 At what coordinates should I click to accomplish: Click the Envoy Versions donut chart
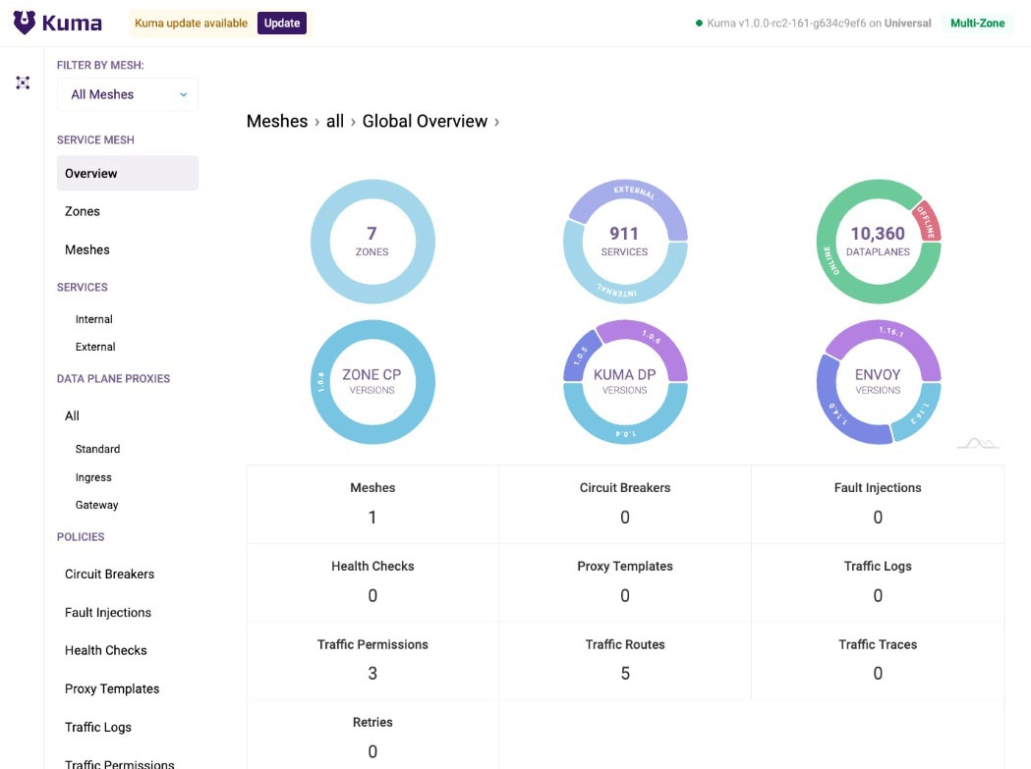point(878,382)
